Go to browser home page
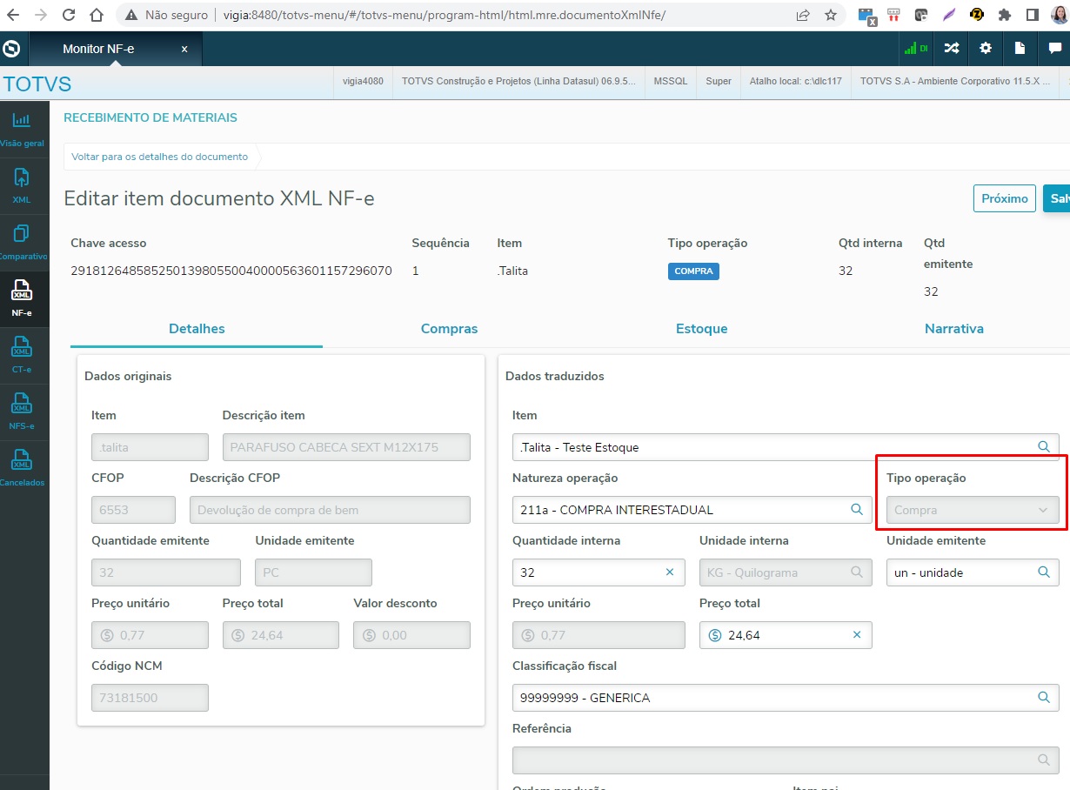 tap(98, 15)
